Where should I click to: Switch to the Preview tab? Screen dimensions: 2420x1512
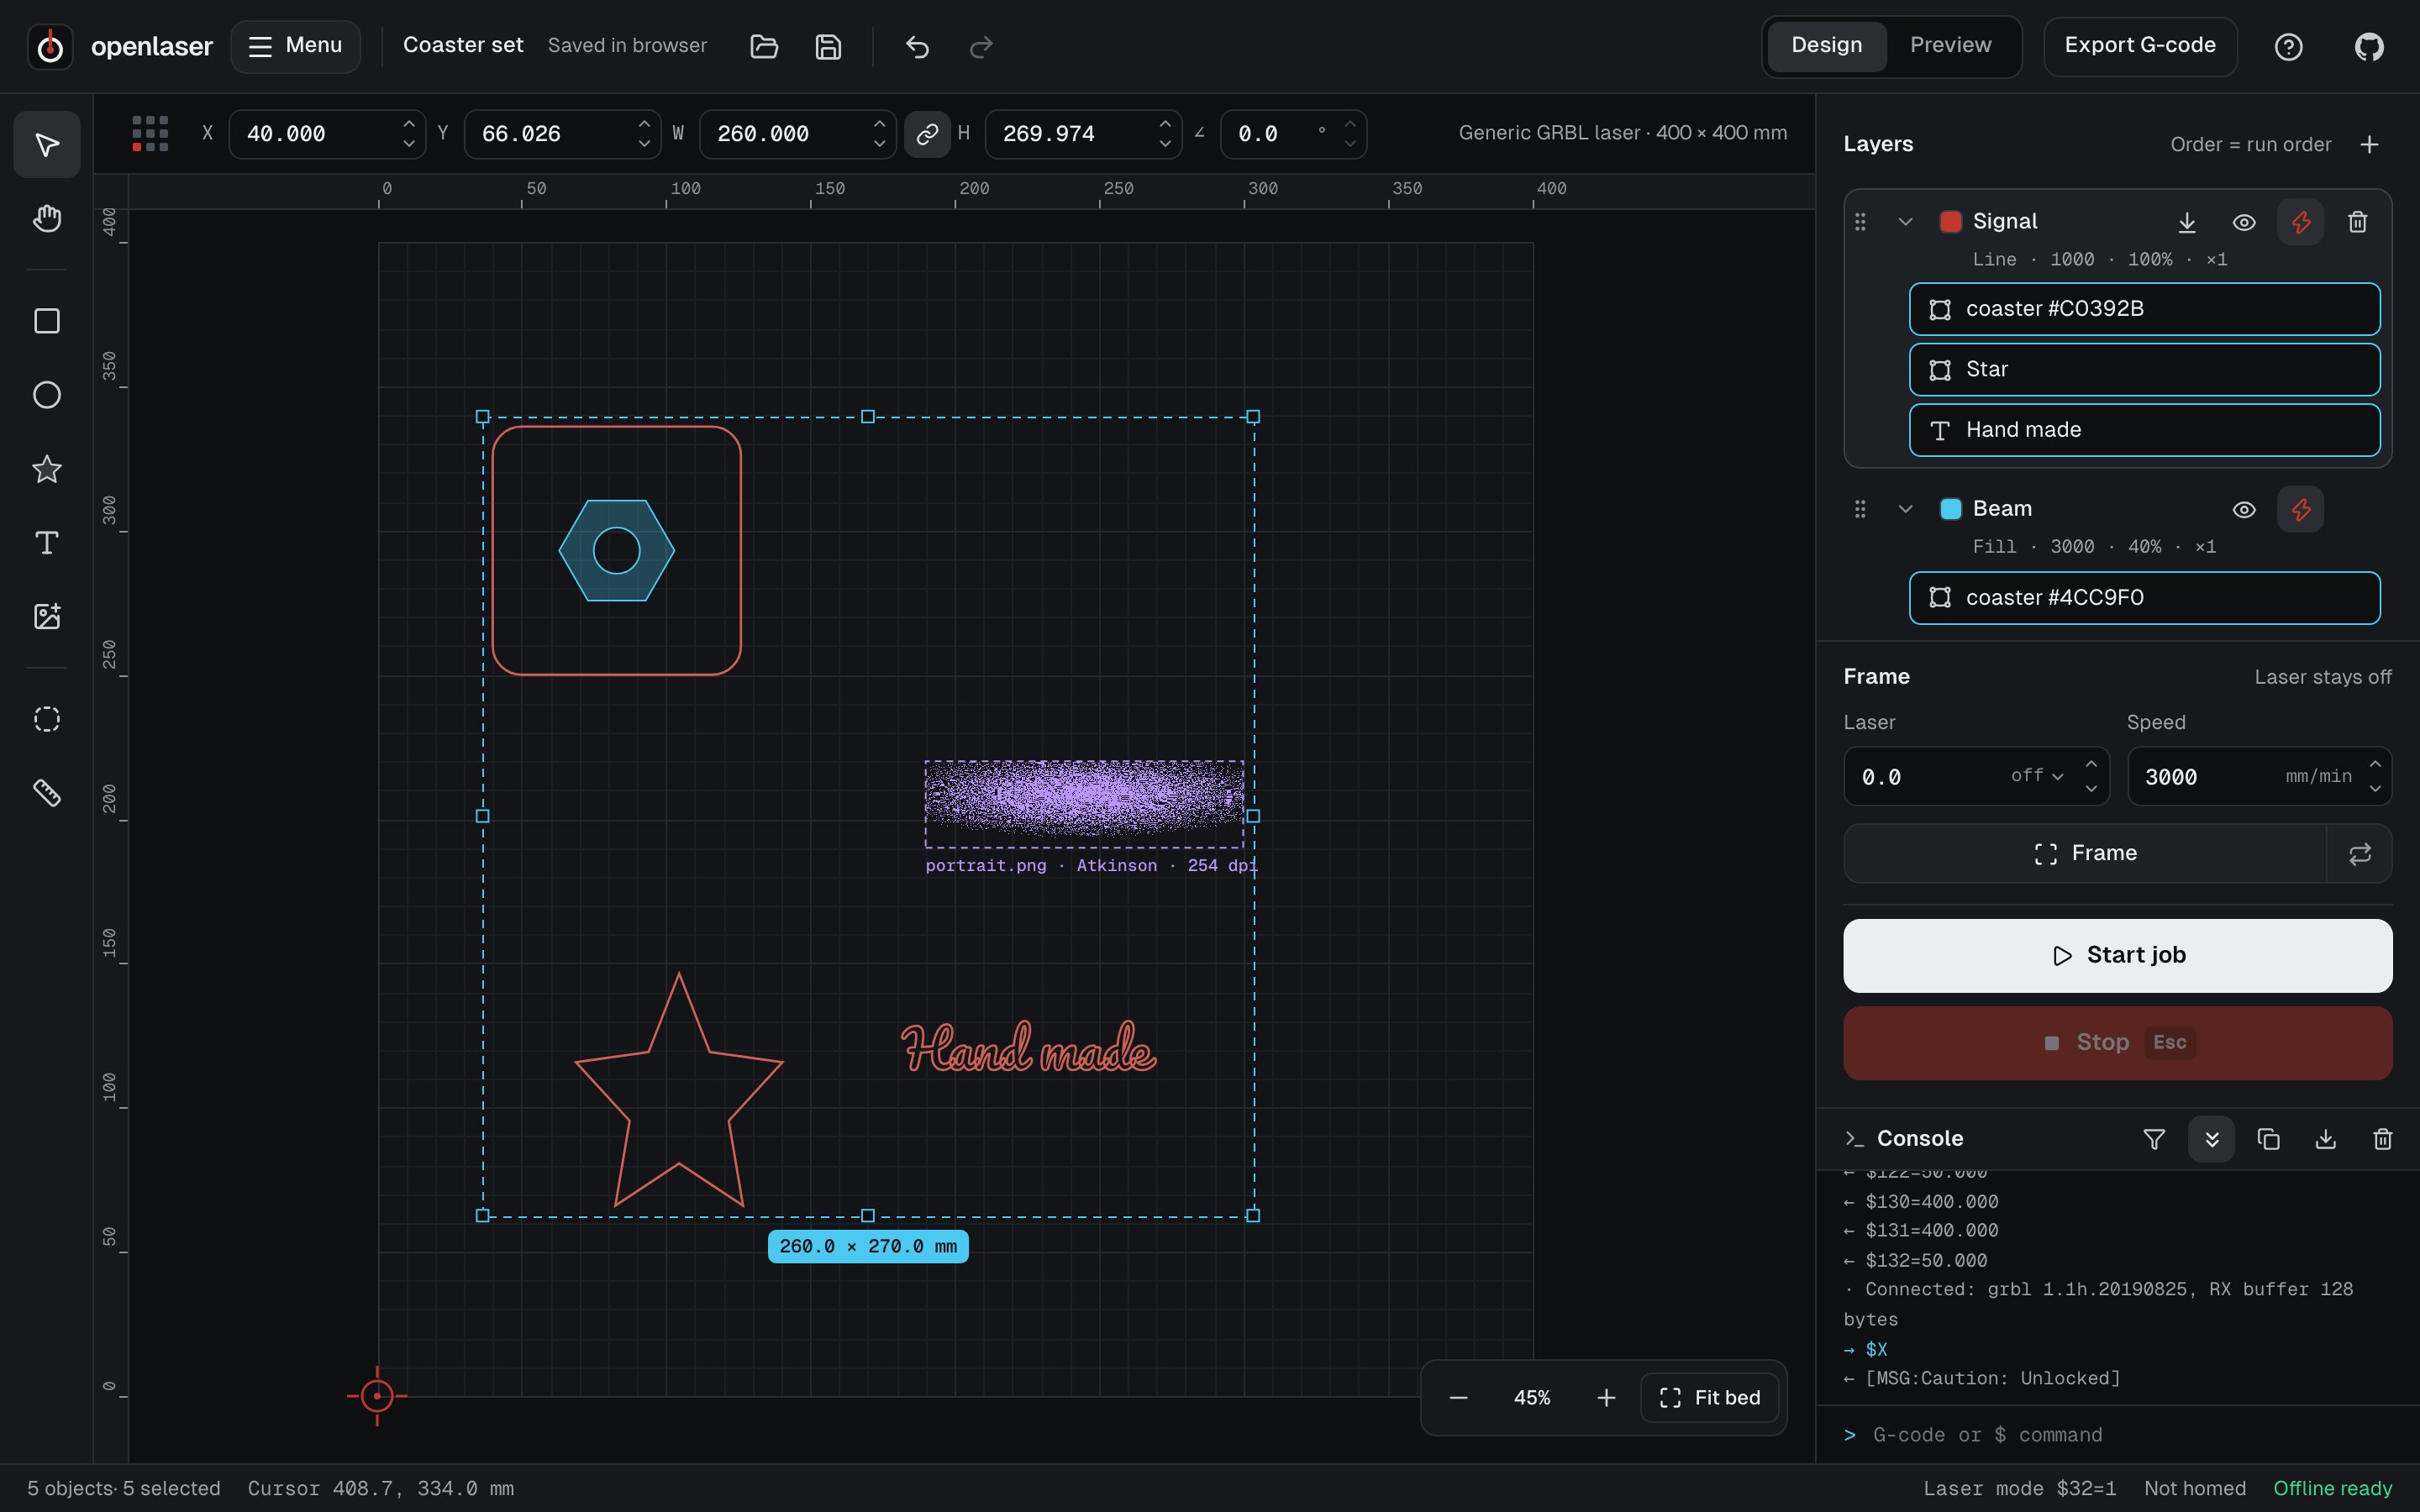(1950, 46)
